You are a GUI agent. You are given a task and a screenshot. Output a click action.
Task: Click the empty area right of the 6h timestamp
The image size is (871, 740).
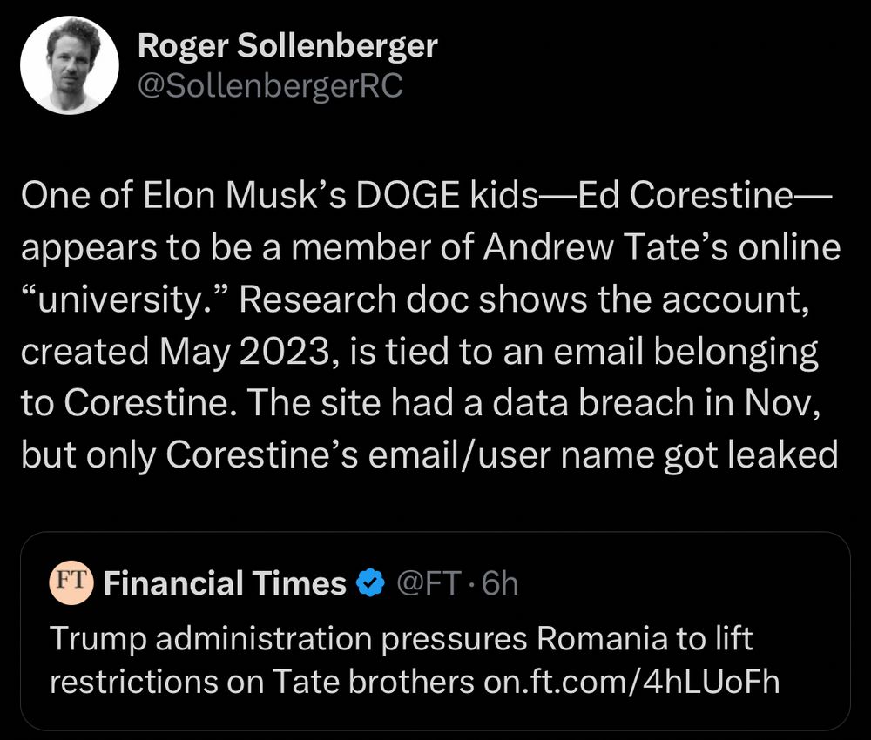[x=679, y=583]
